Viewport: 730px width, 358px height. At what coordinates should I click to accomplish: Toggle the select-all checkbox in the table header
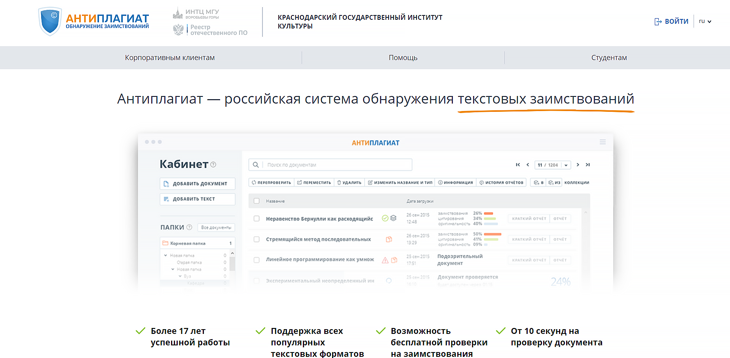(x=257, y=201)
